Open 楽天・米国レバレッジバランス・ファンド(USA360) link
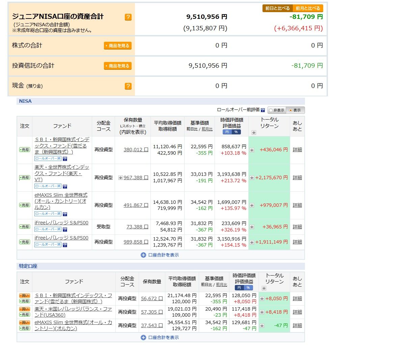Image resolution: width=417 pixels, height=350 pixels. 73,312
